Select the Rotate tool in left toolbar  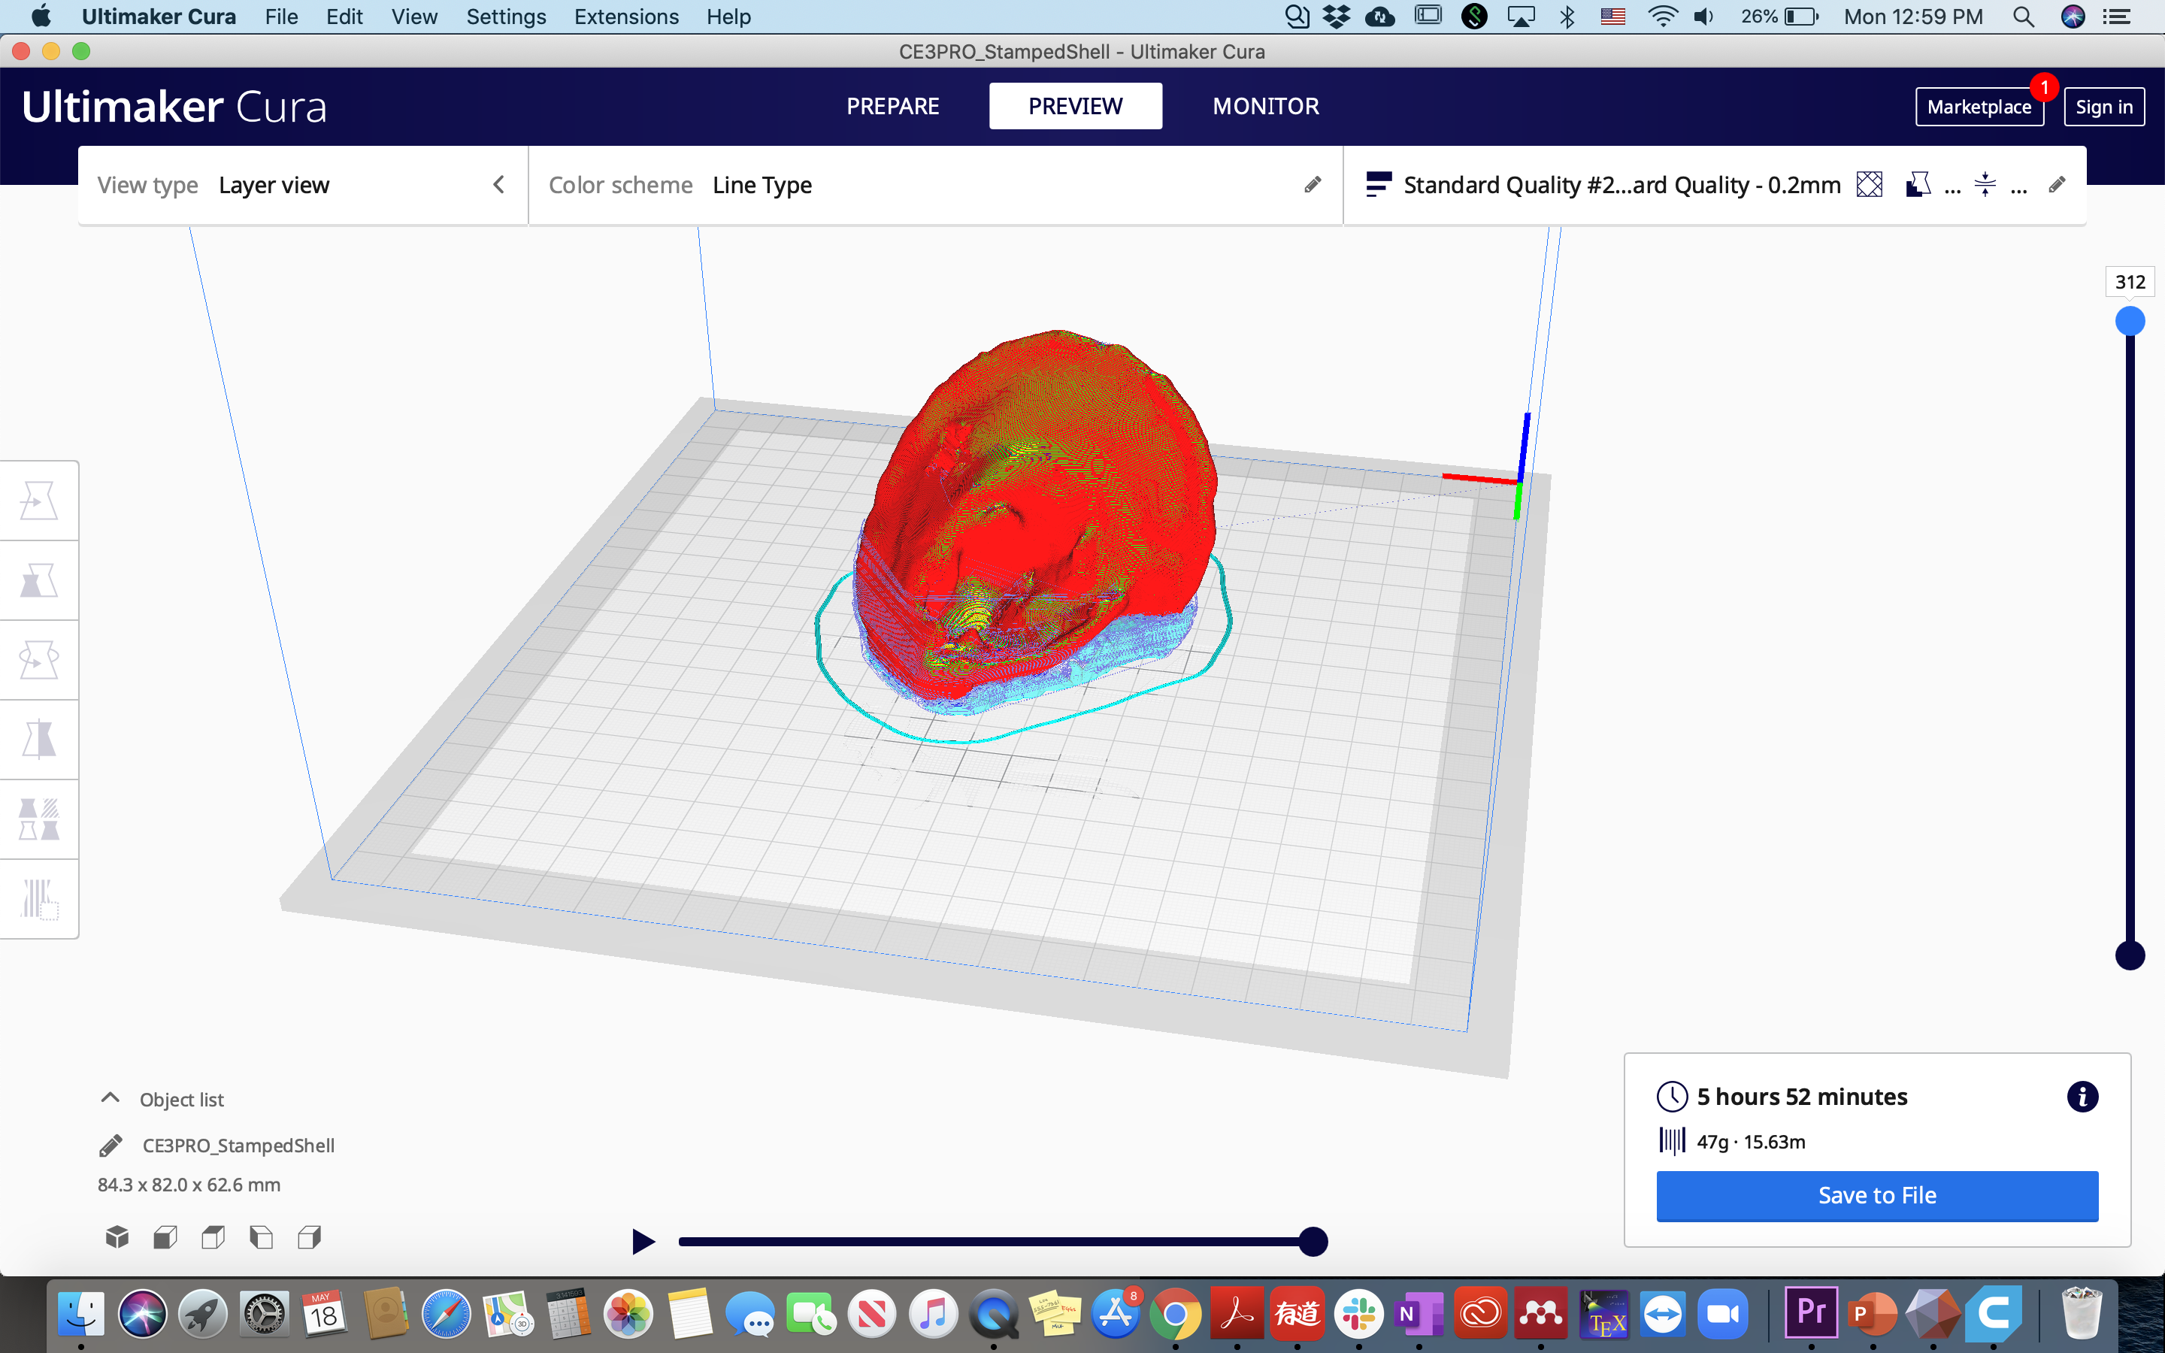coord(38,659)
